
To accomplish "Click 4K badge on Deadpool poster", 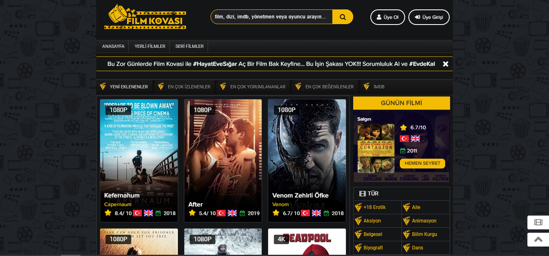I will click(x=281, y=239).
